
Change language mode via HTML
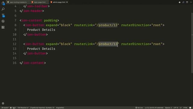point(185,108)
